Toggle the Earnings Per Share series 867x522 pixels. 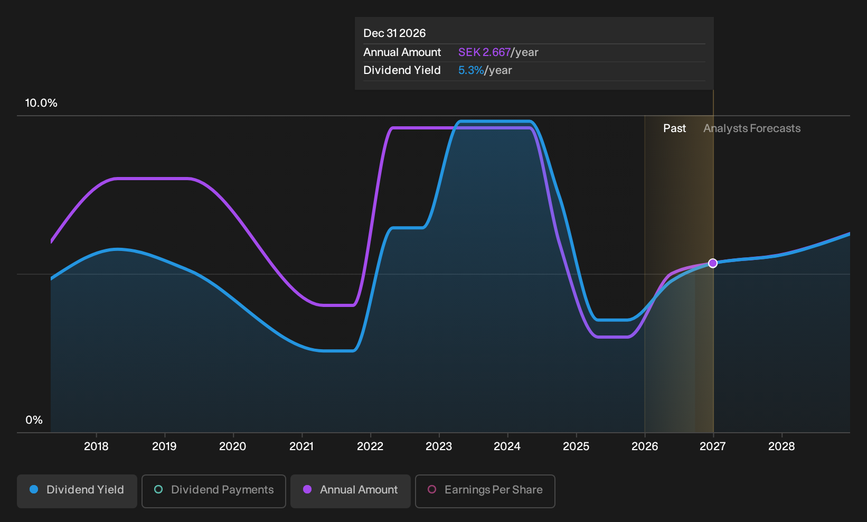485,491
